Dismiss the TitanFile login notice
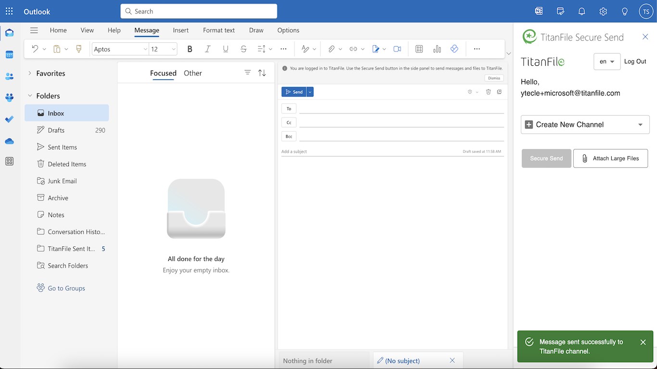 click(x=494, y=78)
